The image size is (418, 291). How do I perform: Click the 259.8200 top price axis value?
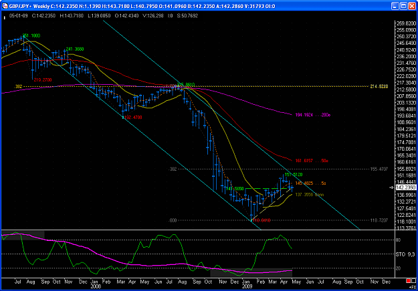point(406,23)
